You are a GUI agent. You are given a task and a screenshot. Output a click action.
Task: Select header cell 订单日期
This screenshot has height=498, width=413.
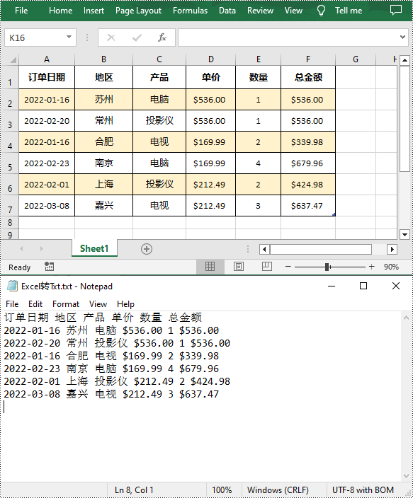pyautogui.click(x=47, y=77)
